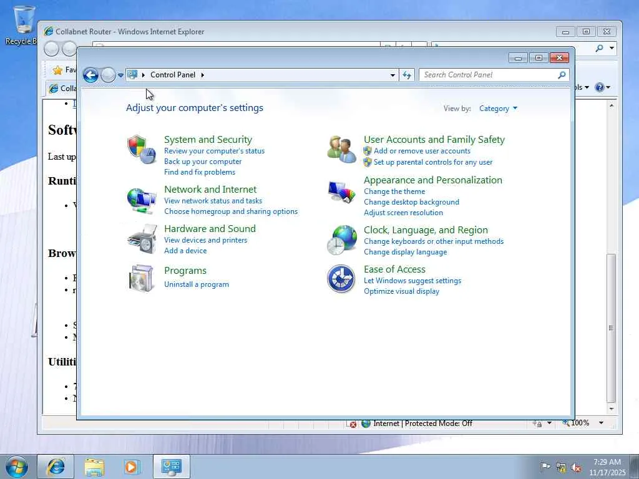The height and width of the screenshot is (479, 639).
Task: Expand the arrow before Control Panel breadcrumb
Action: click(144, 75)
